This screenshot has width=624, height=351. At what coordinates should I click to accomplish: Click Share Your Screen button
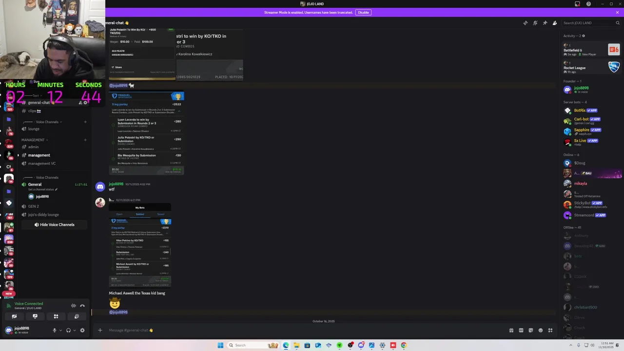tap(35, 316)
